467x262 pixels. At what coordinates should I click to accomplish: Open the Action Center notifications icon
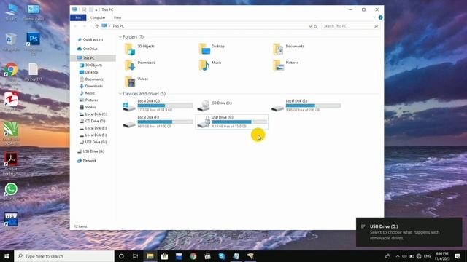[458, 256]
